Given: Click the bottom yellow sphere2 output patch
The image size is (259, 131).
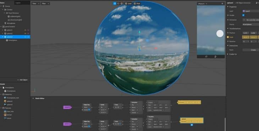Looking at the screenshot, I should tap(192, 120).
